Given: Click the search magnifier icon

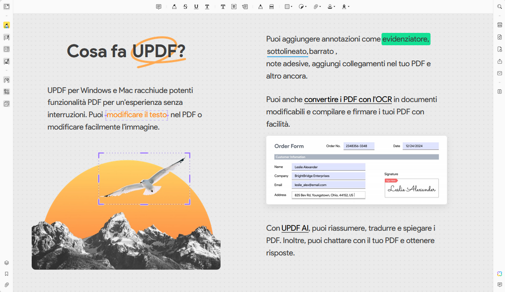Looking at the screenshot, I should pyautogui.click(x=500, y=7).
